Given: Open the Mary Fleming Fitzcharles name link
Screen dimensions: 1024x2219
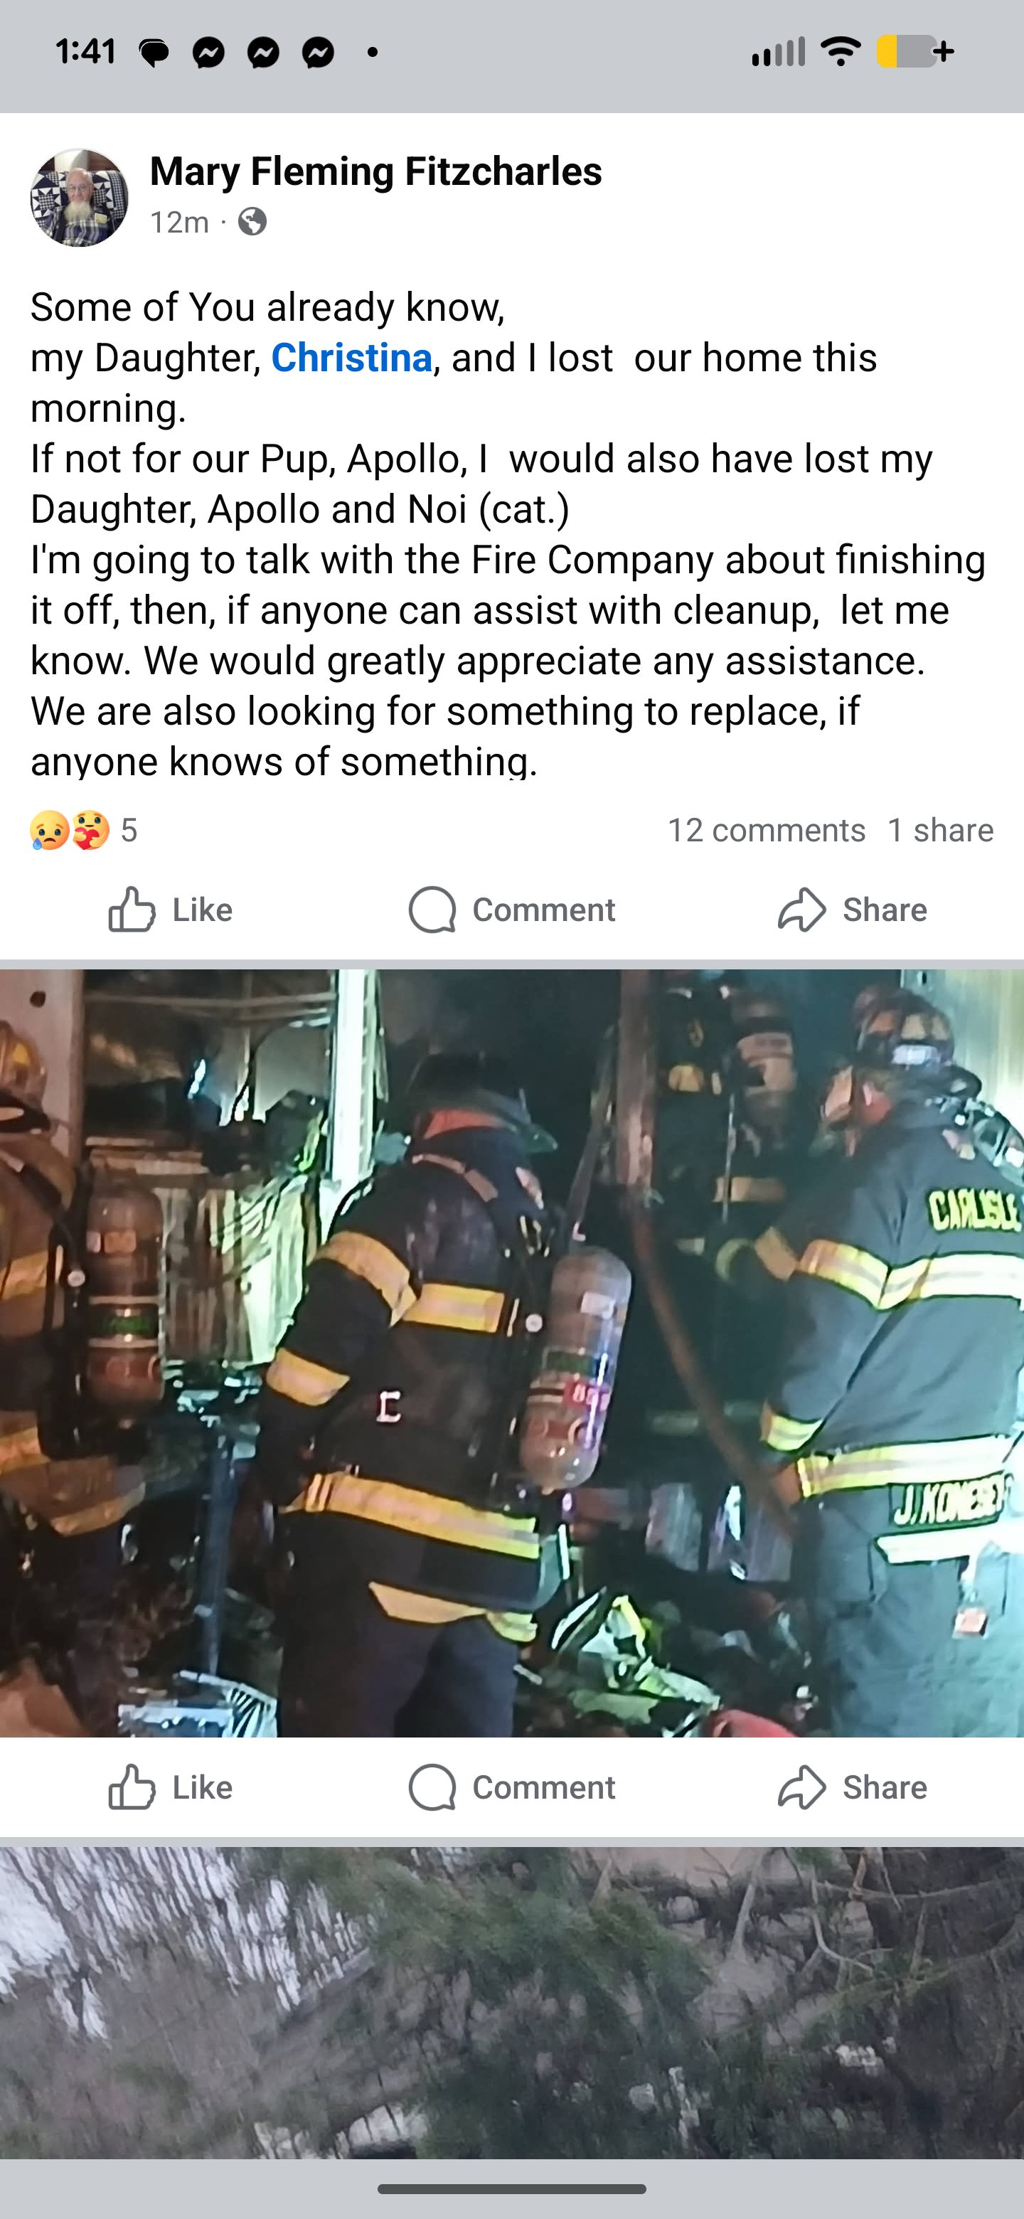Looking at the screenshot, I should (375, 171).
